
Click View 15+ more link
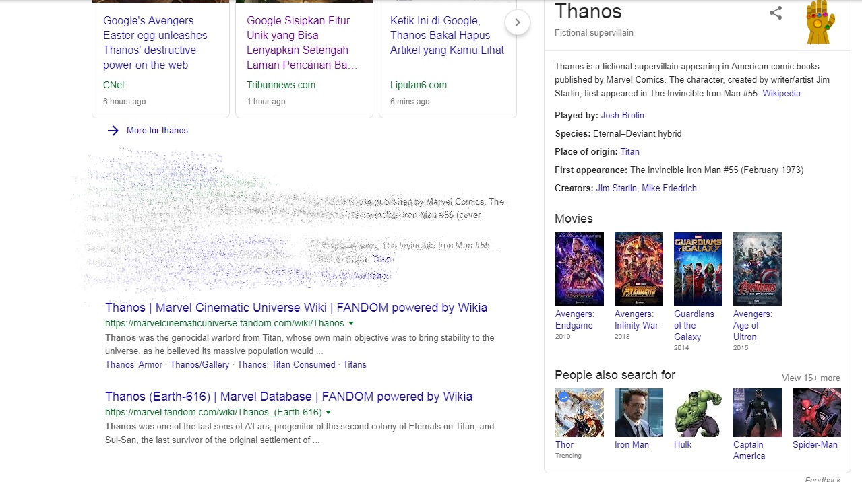[x=811, y=378]
